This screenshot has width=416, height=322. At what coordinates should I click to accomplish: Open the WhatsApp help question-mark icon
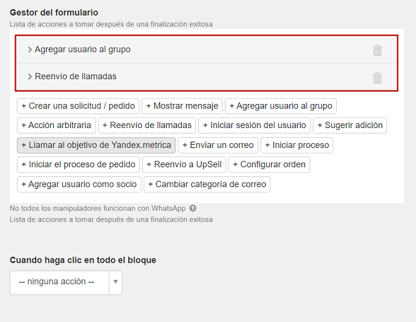click(193, 208)
